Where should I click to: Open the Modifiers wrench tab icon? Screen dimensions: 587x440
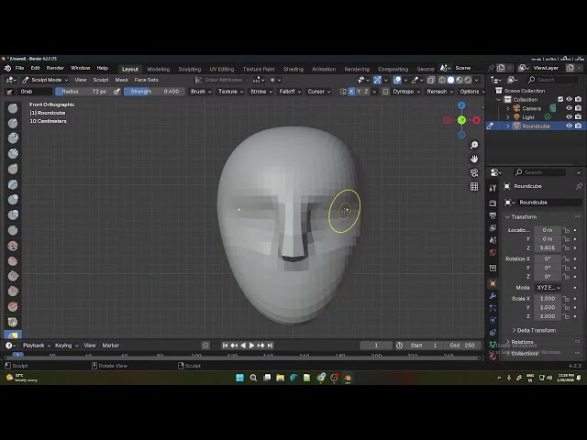pyautogui.click(x=493, y=296)
